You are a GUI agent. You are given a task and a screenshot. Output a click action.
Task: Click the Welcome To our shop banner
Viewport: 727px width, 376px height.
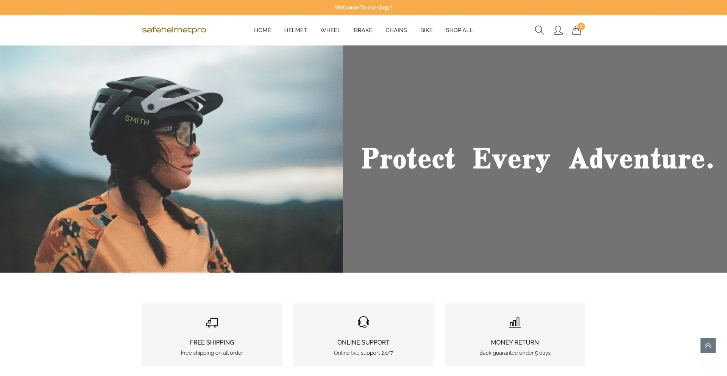pos(363,8)
